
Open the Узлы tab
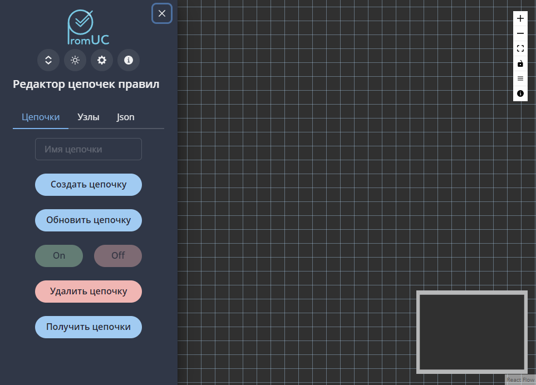pos(88,117)
